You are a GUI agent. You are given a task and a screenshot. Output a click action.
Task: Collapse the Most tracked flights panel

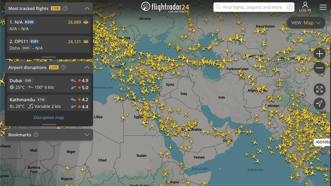(87, 8)
